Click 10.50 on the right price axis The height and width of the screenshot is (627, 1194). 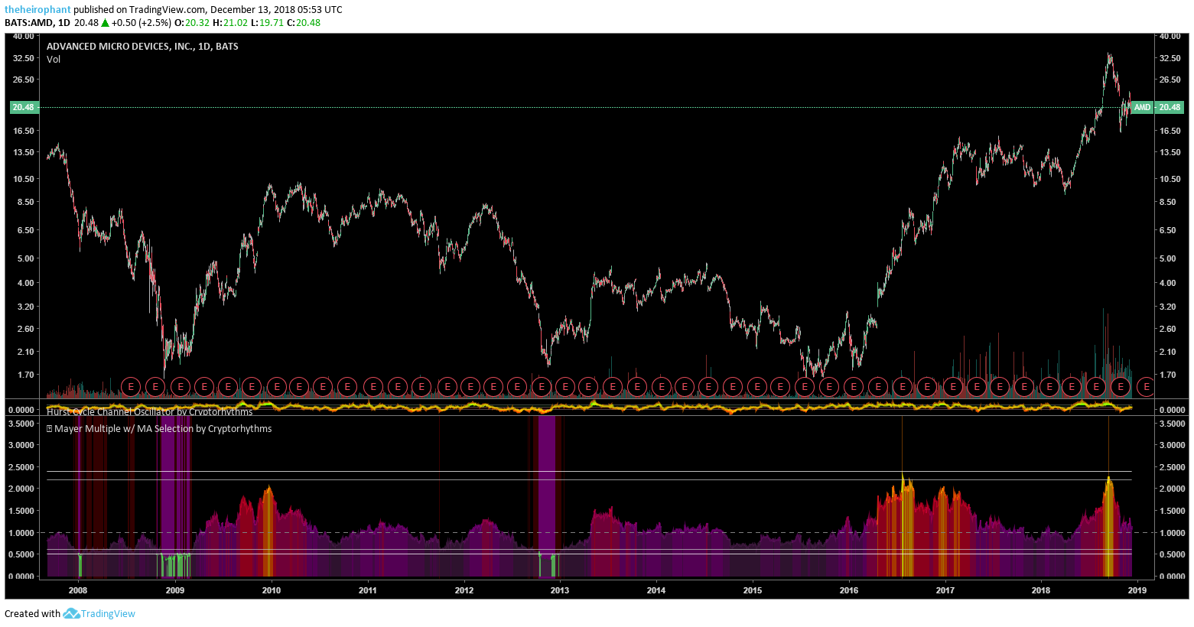(1170, 179)
